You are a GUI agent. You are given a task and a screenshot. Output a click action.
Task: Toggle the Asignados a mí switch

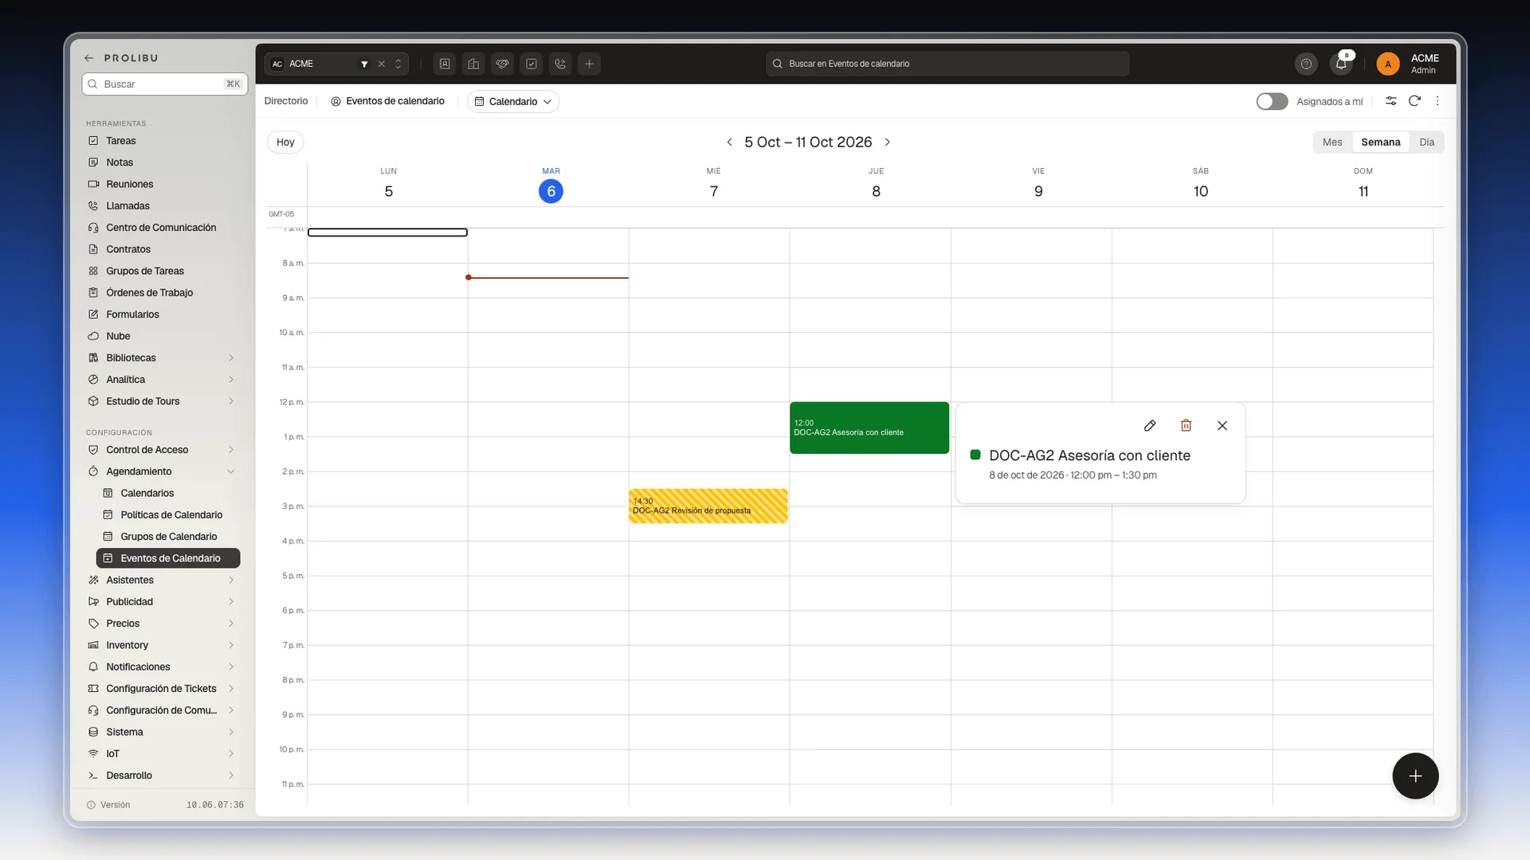pyautogui.click(x=1272, y=101)
